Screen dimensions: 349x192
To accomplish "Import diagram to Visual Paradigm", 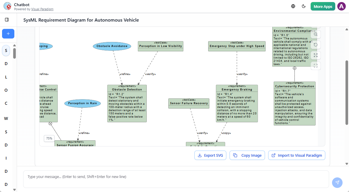I will [x=297, y=155].
